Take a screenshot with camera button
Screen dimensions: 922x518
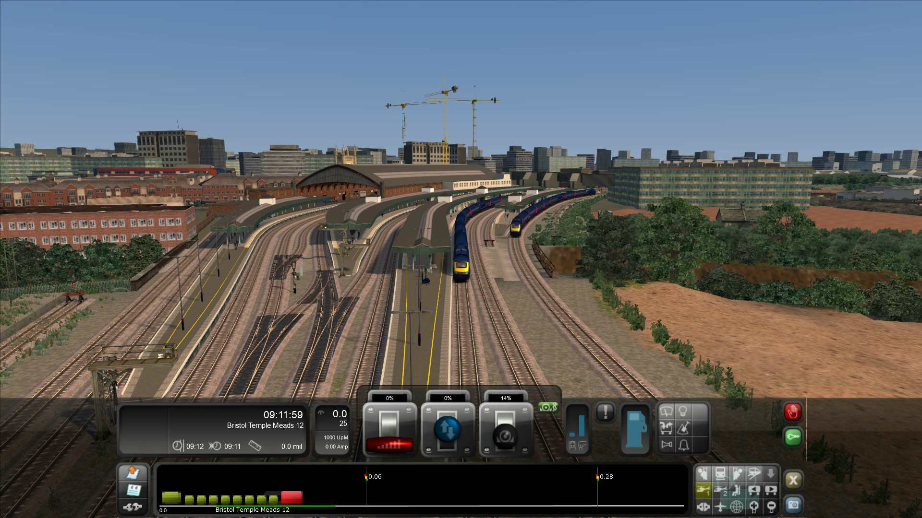tap(793, 505)
